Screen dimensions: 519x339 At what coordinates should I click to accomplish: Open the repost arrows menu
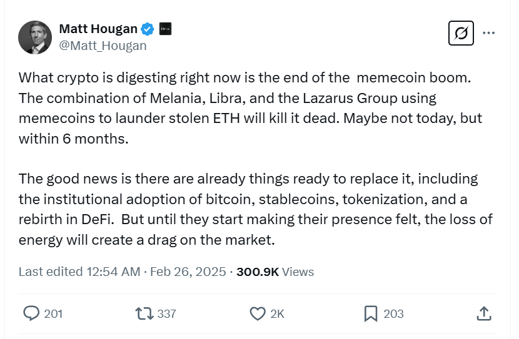pos(144,313)
